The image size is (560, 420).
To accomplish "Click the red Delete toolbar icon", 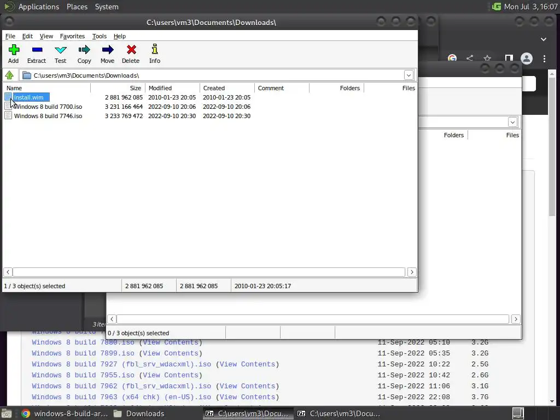I will (x=131, y=50).
